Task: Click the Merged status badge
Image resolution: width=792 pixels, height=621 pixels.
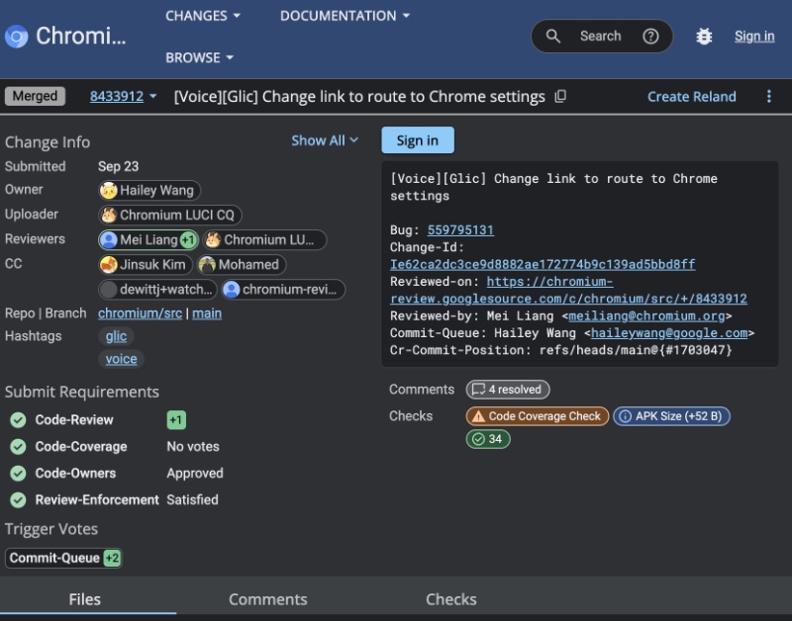Action: coord(35,96)
